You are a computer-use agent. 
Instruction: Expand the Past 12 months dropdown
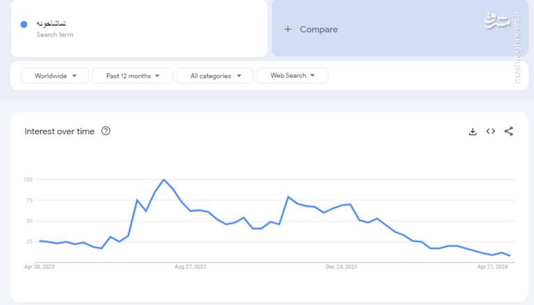(133, 76)
